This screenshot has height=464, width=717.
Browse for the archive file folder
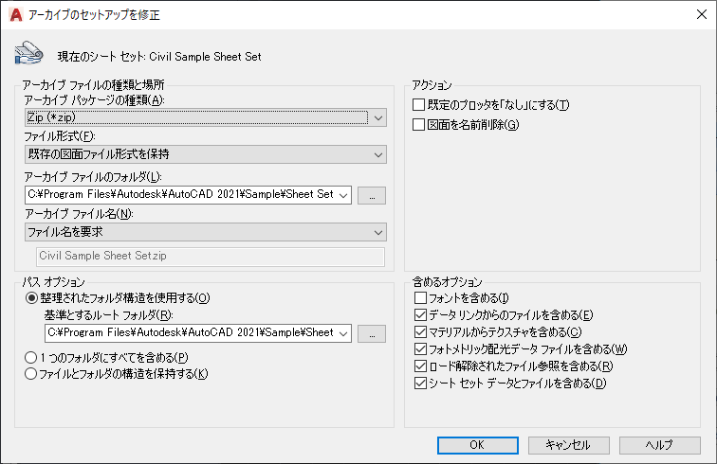[372, 195]
